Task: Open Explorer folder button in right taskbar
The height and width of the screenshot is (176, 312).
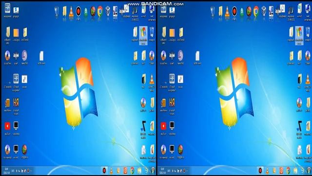Action: pyautogui.click(x=295, y=171)
